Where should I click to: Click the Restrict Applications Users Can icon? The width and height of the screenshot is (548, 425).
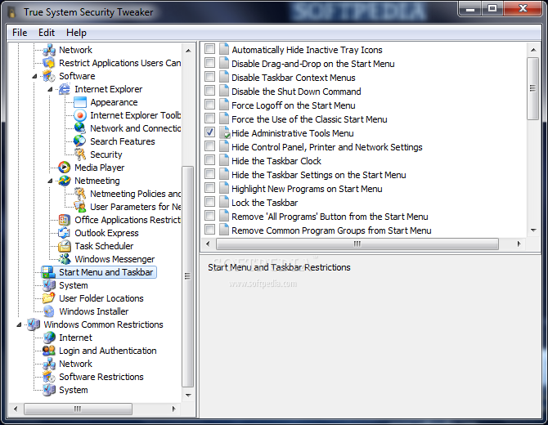tap(49, 63)
